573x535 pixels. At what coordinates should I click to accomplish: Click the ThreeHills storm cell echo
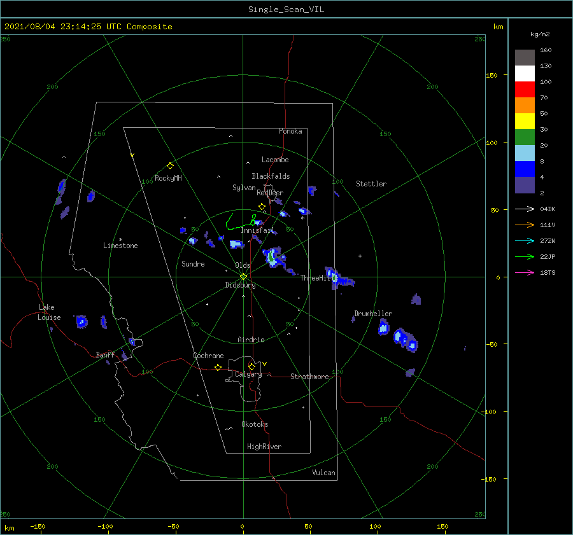pos(338,278)
